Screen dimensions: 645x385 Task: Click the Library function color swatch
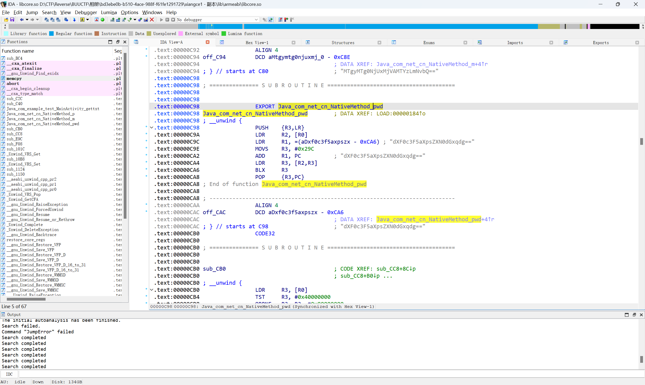[x=6, y=34]
